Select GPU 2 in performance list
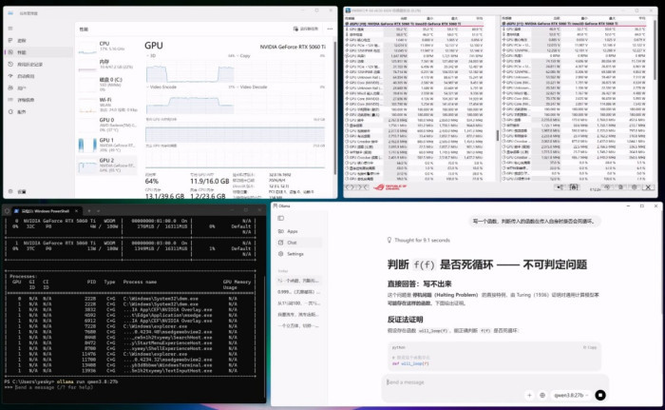 tap(107, 166)
